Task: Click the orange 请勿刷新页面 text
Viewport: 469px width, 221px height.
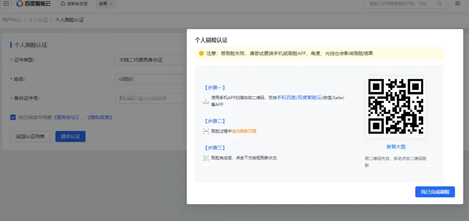Action: point(244,131)
